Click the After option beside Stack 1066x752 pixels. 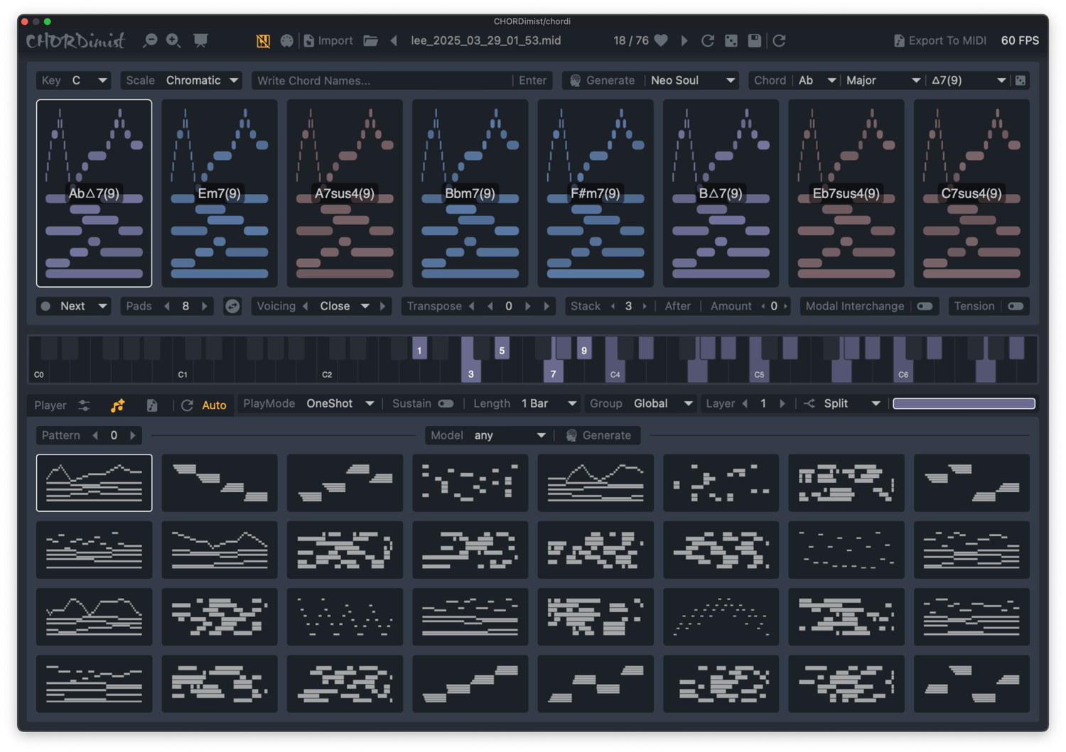tap(677, 306)
